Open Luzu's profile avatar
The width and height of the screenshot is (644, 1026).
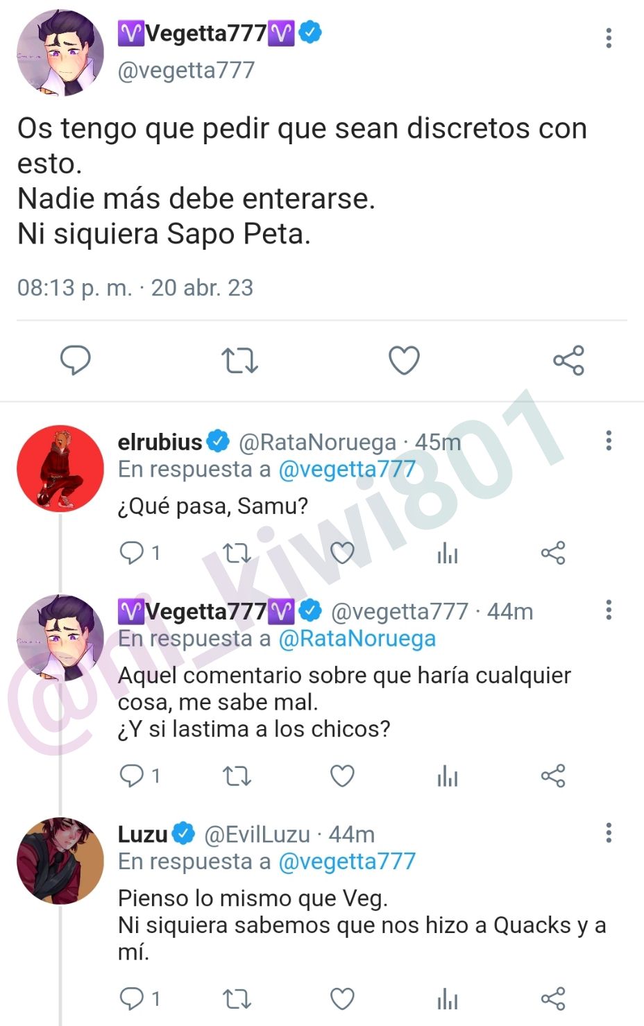coord(60,861)
